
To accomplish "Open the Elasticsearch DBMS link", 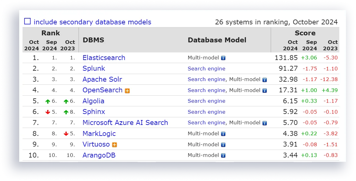I will (x=104, y=58).
